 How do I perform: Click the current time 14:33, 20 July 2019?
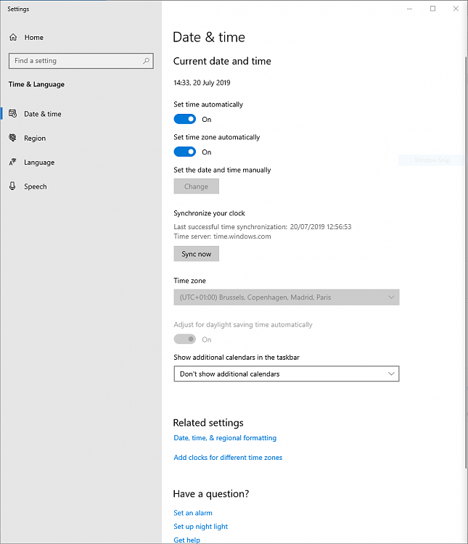coord(202,83)
